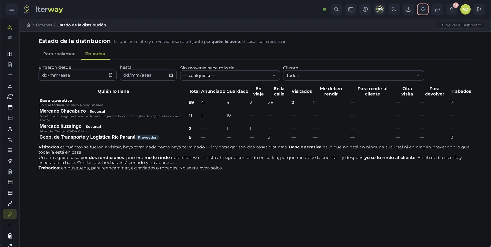Toggle dark mode with the moon icon
This screenshot has width=491, height=247.
click(x=394, y=9)
